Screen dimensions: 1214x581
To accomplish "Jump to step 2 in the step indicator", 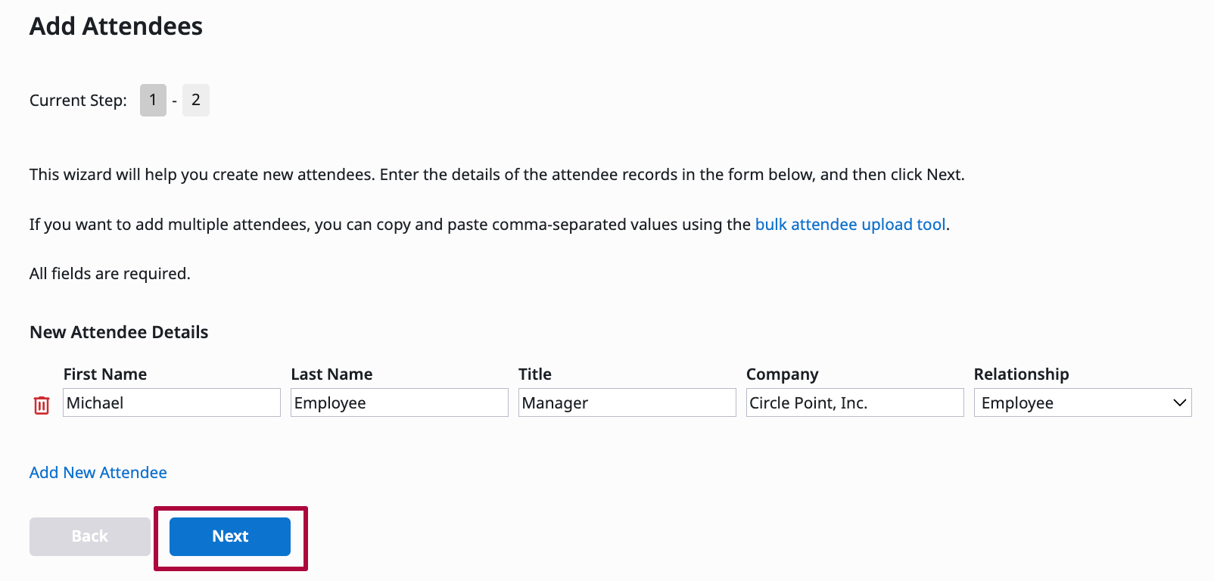I will 196,101.
